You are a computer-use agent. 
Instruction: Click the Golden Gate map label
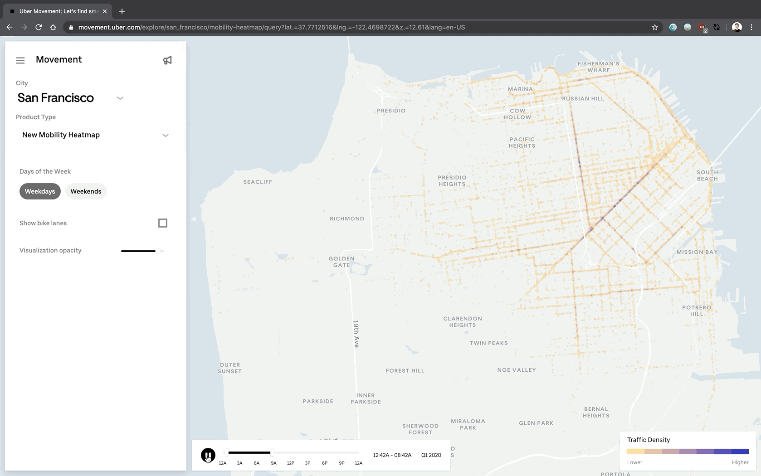pos(341,262)
